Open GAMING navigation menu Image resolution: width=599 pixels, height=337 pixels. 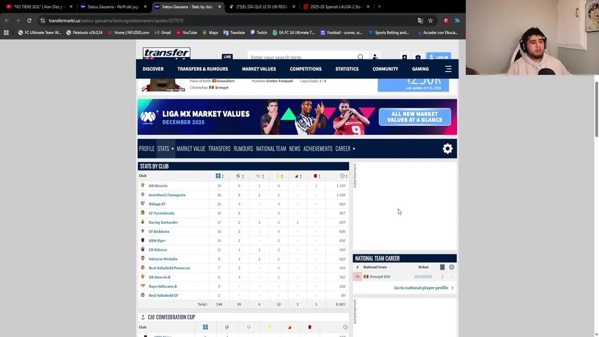click(420, 69)
